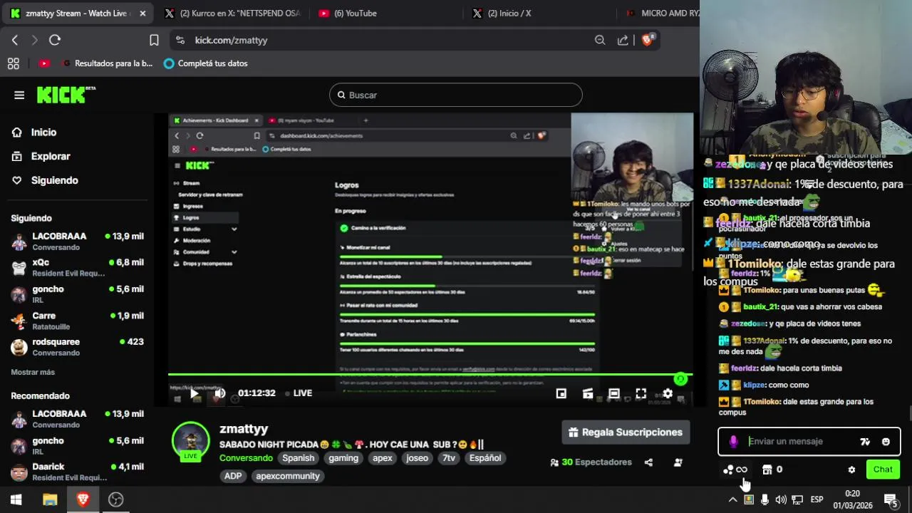
Task: Click follow user icon beside share
Action: click(x=678, y=462)
